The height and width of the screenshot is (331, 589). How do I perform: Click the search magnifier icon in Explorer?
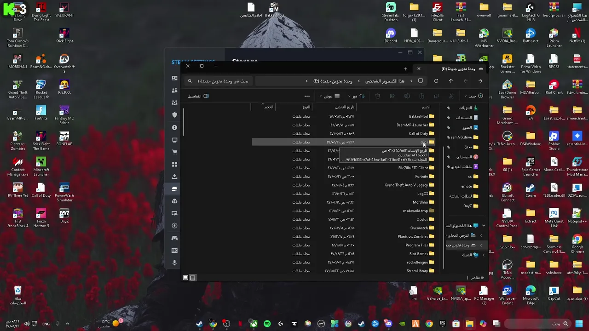[190, 81]
